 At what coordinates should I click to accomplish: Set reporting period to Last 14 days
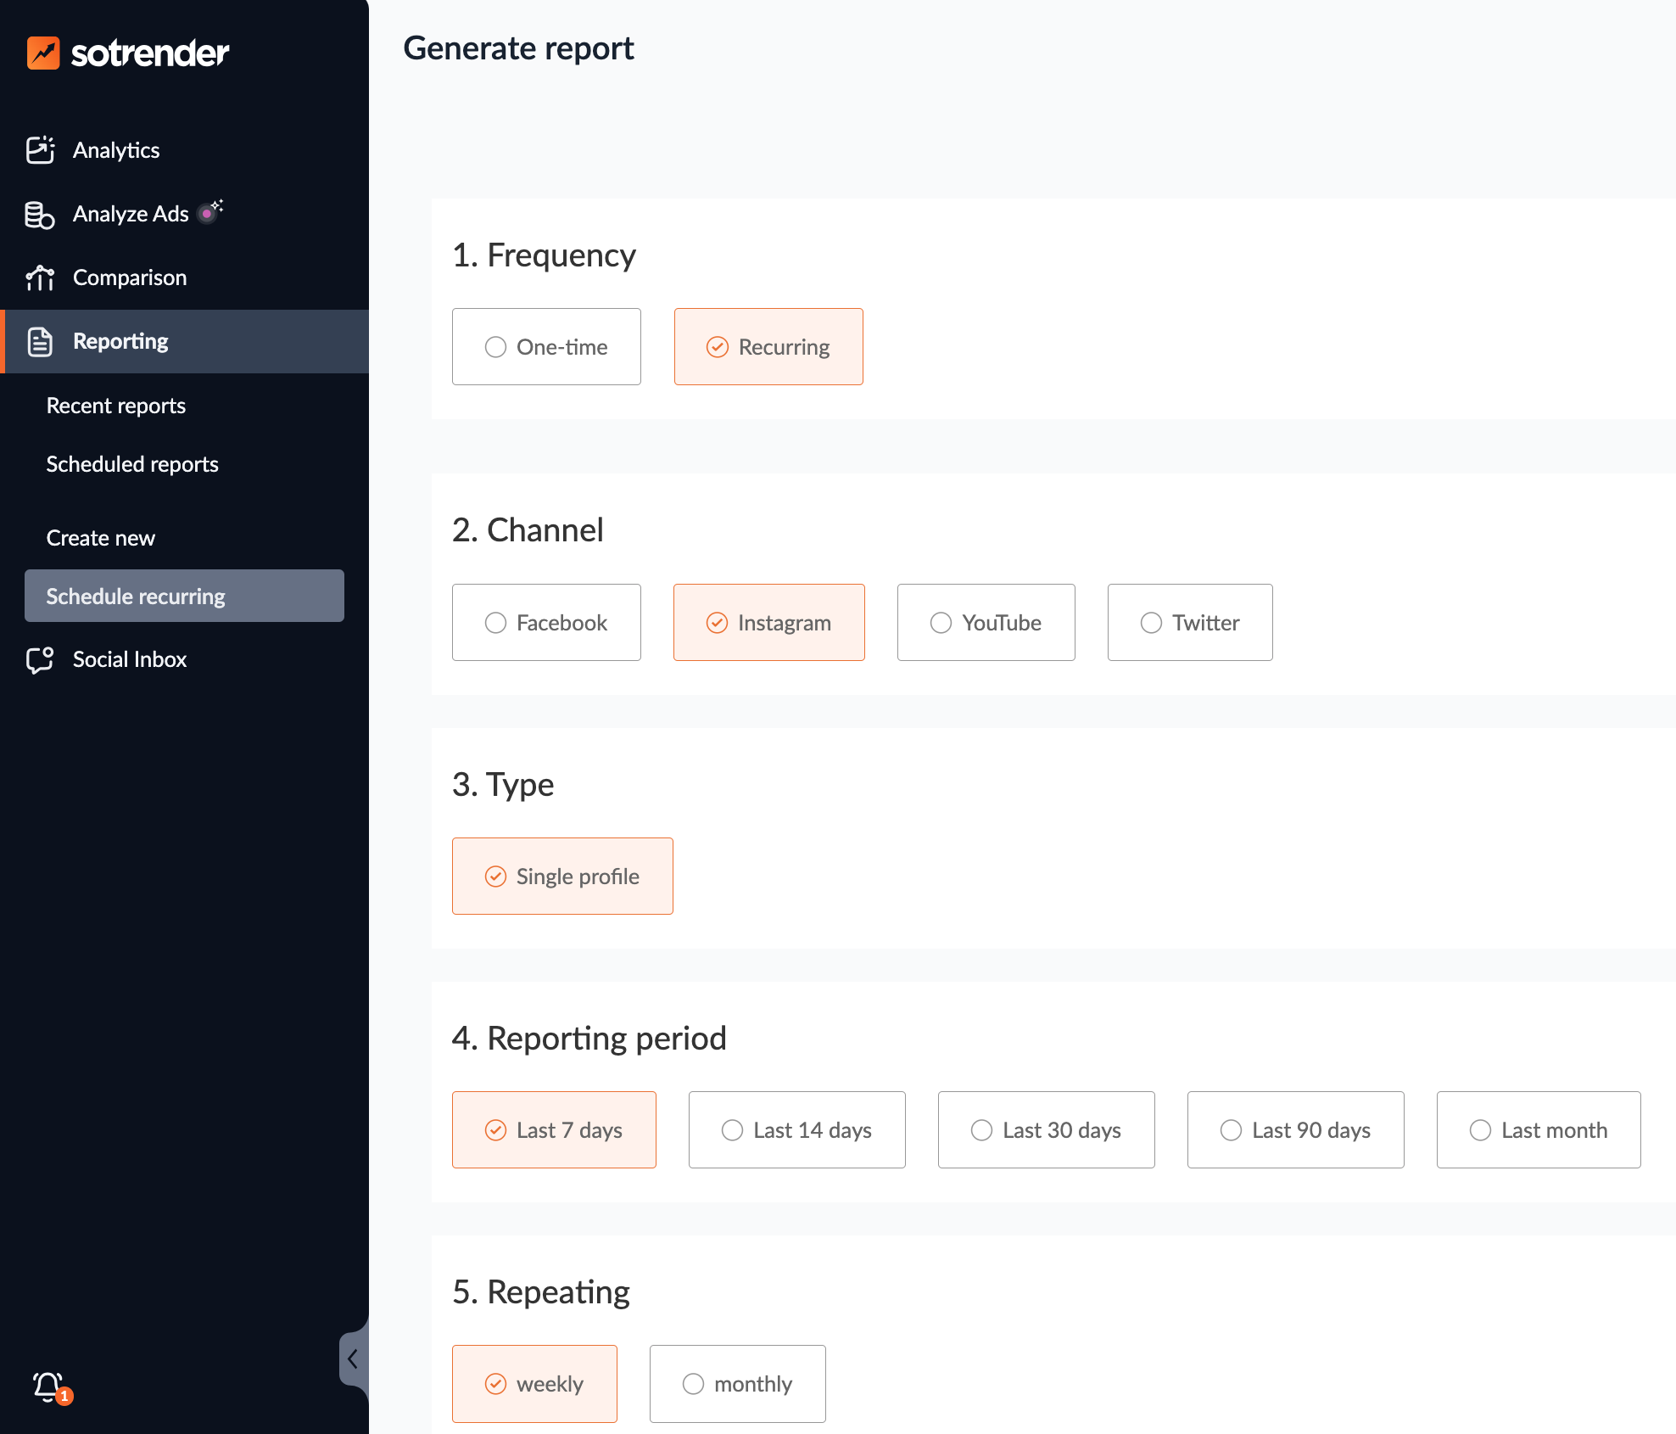tap(797, 1130)
